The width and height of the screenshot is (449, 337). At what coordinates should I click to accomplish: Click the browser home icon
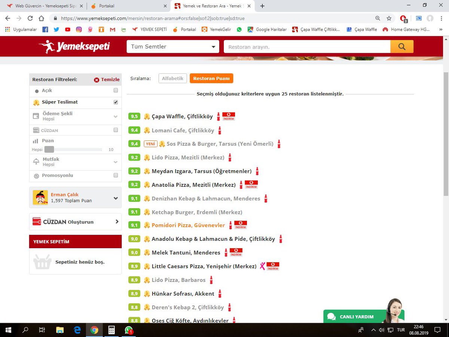[41, 18]
